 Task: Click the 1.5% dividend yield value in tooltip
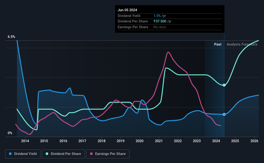coord(157,16)
